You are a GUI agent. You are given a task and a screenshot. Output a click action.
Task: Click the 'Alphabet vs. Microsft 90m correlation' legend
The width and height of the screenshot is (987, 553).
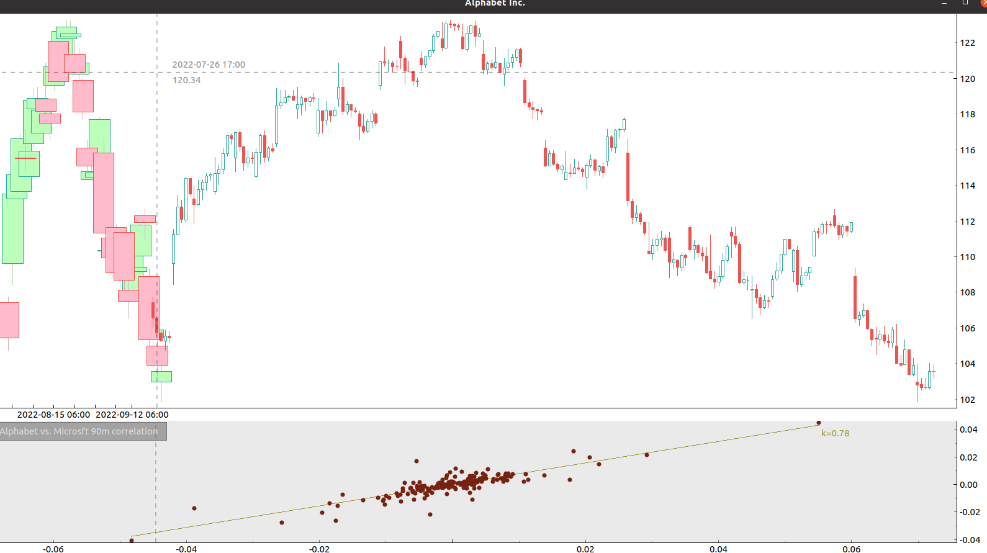pos(83,431)
